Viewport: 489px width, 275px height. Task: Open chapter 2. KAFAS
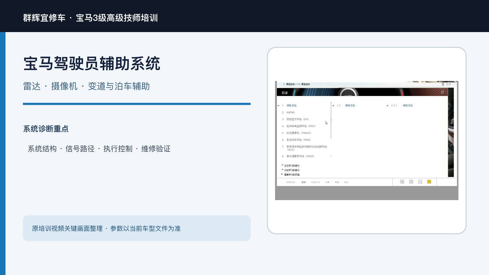[x=288, y=112]
